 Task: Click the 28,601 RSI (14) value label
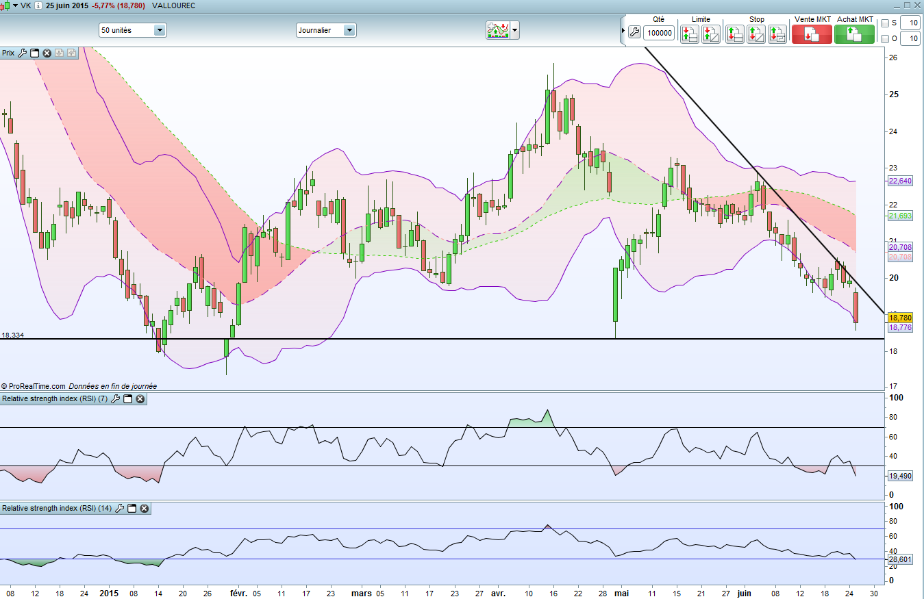click(x=900, y=560)
